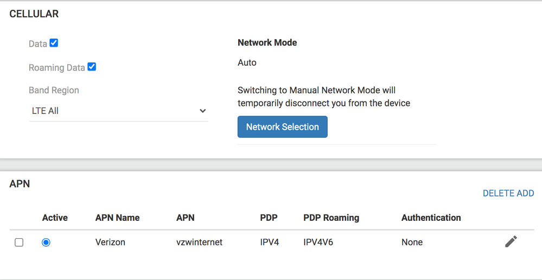Open the Band Region LTE All dropdown

[118, 111]
